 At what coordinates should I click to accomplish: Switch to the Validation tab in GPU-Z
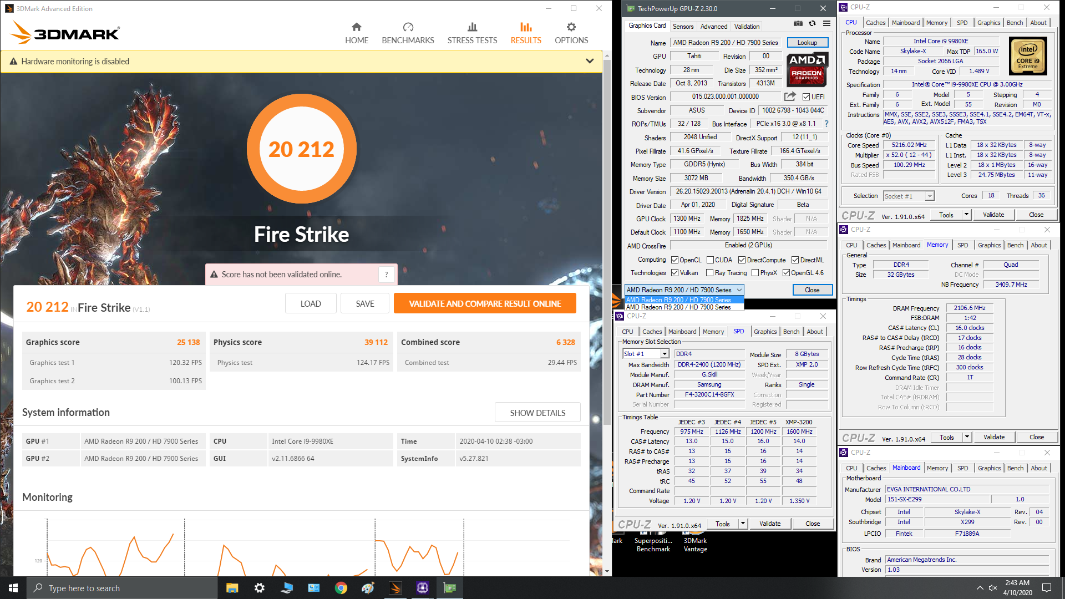[x=747, y=26]
